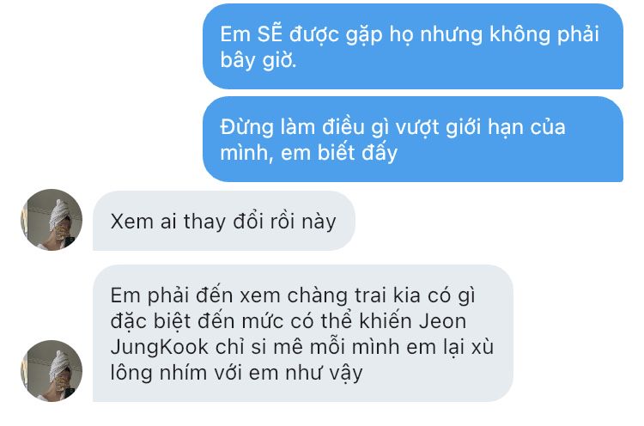Click the word "rồi" in the short gray bubble
The height and width of the screenshot is (426, 644).
[x=283, y=222]
